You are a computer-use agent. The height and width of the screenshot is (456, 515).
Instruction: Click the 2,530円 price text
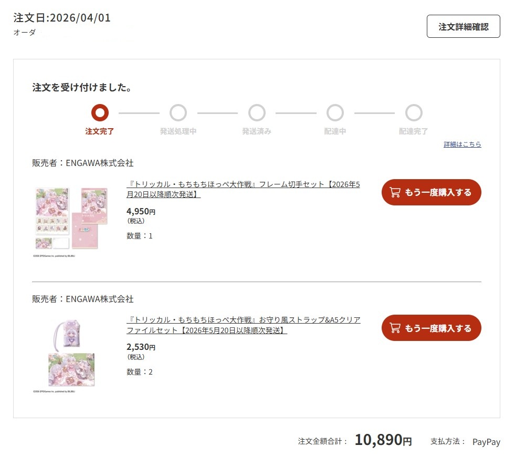(141, 347)
